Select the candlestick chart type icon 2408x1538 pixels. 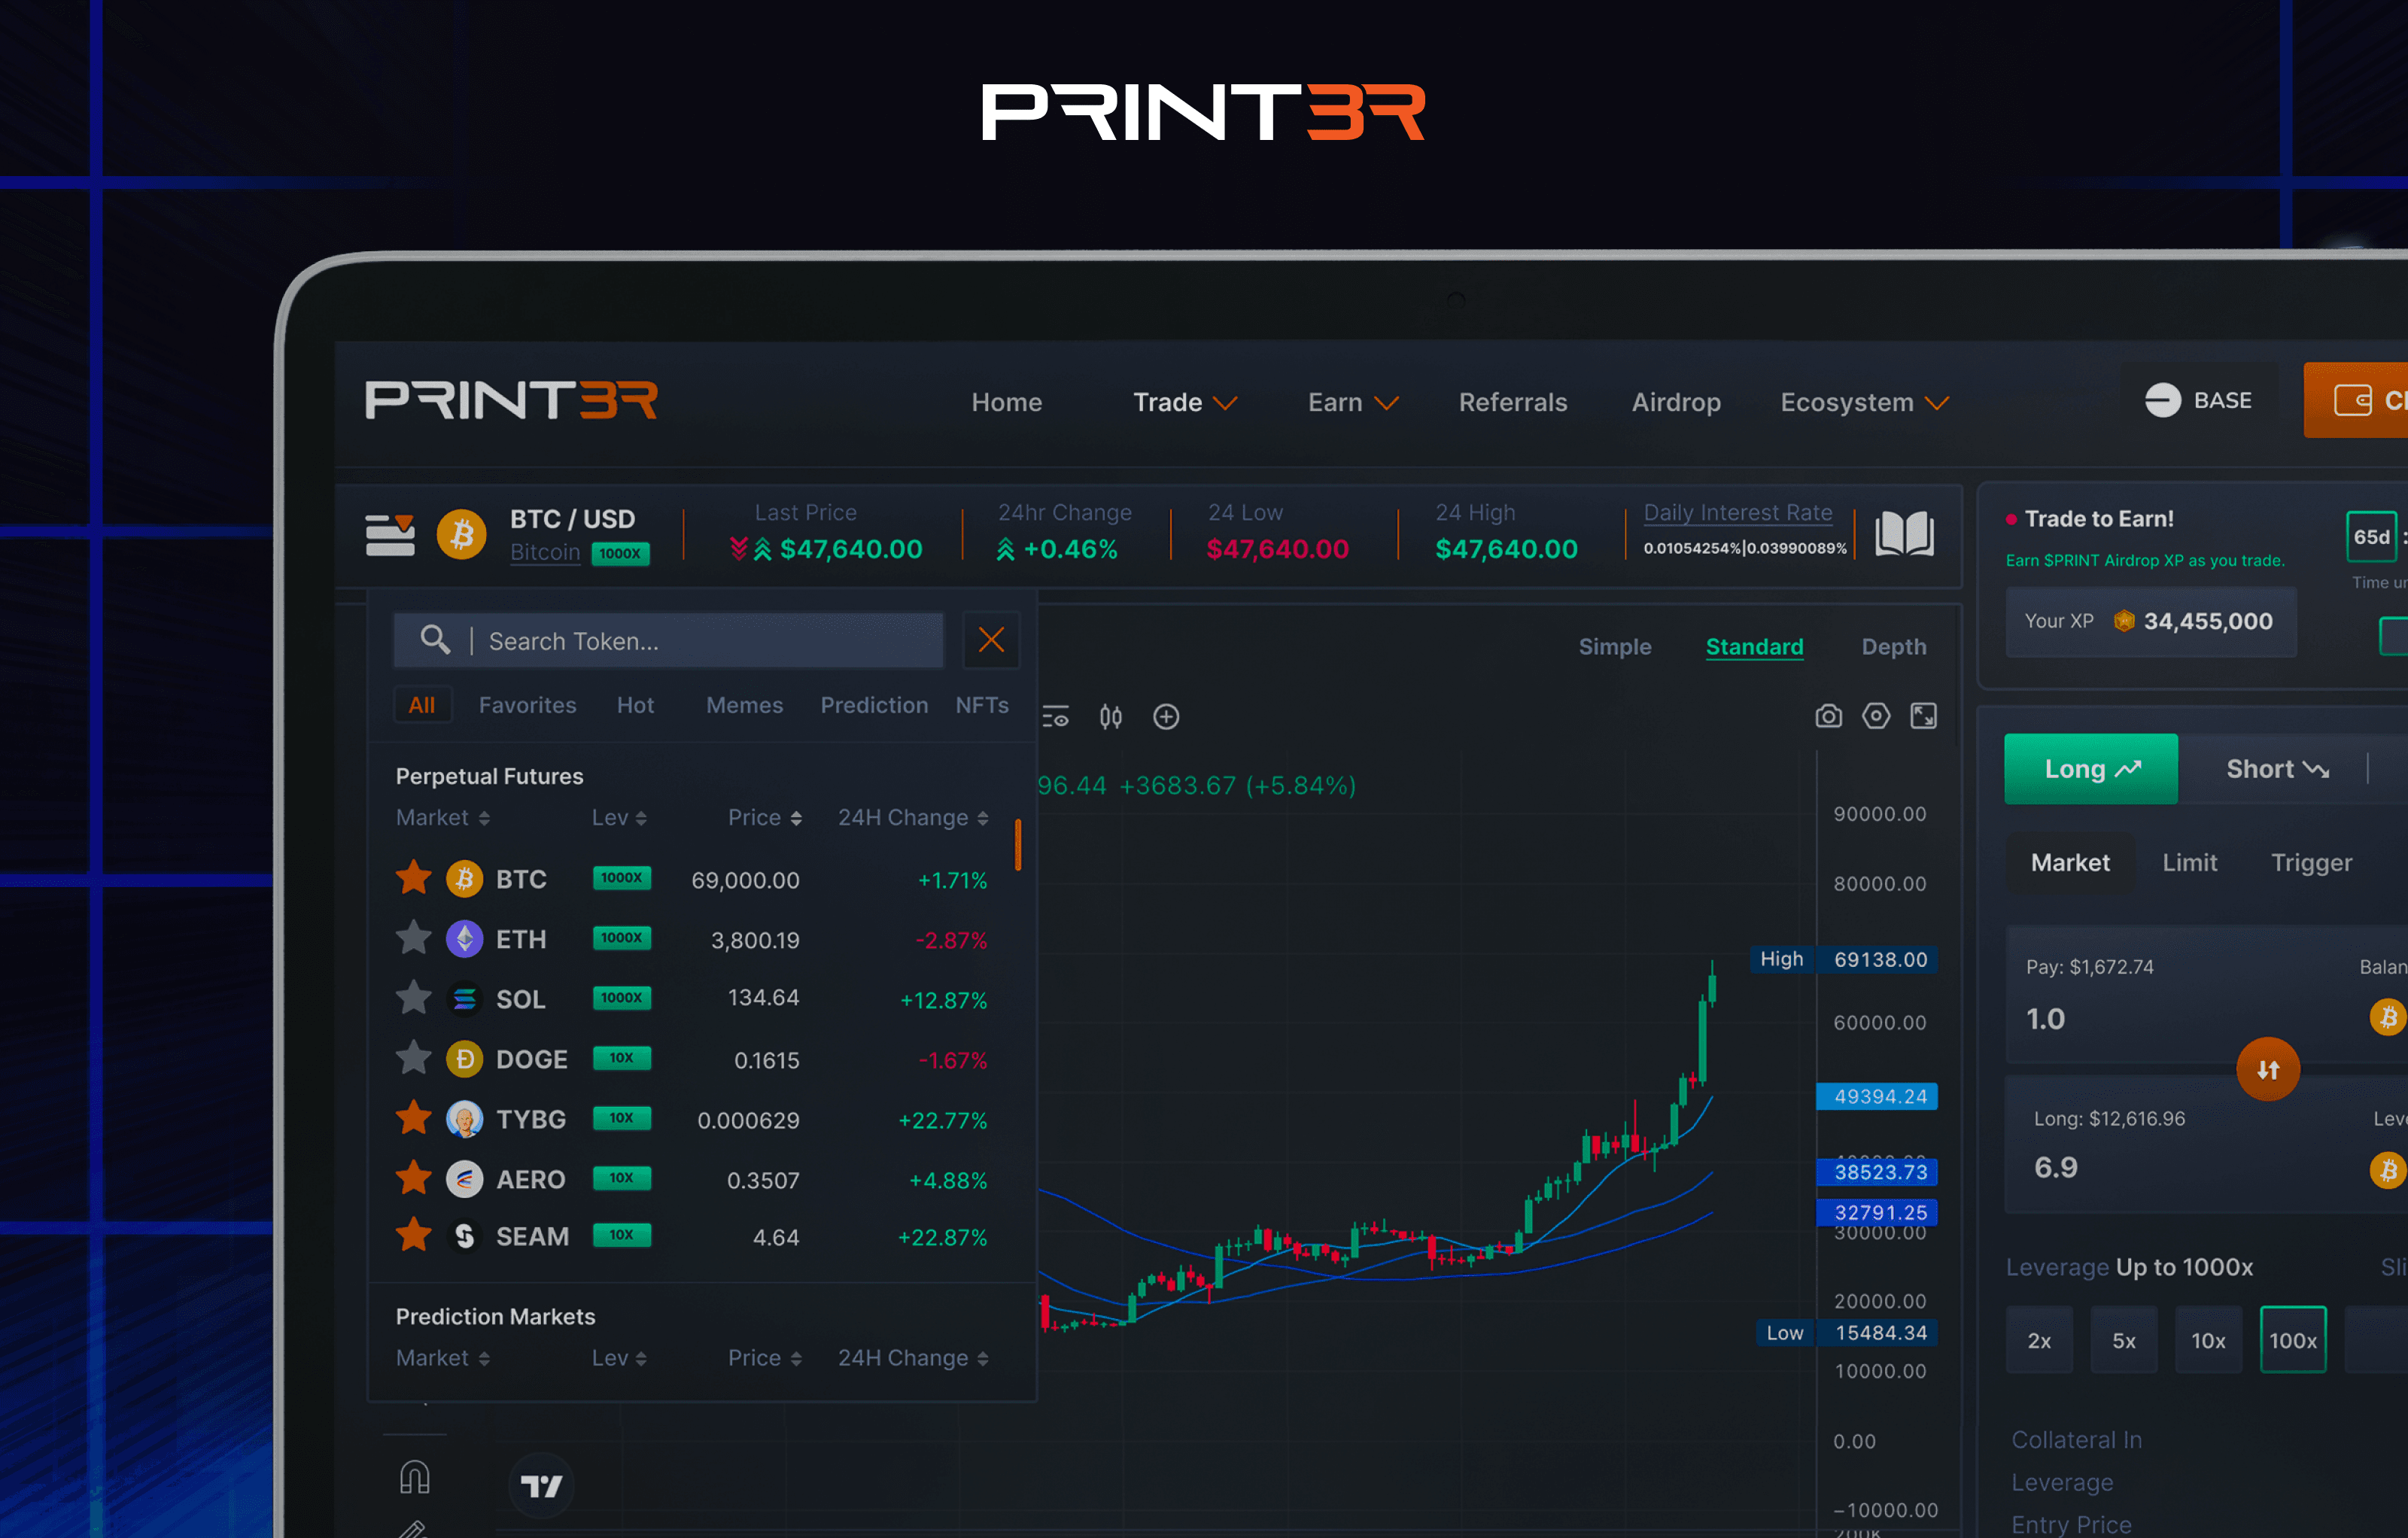point(1111,716)
